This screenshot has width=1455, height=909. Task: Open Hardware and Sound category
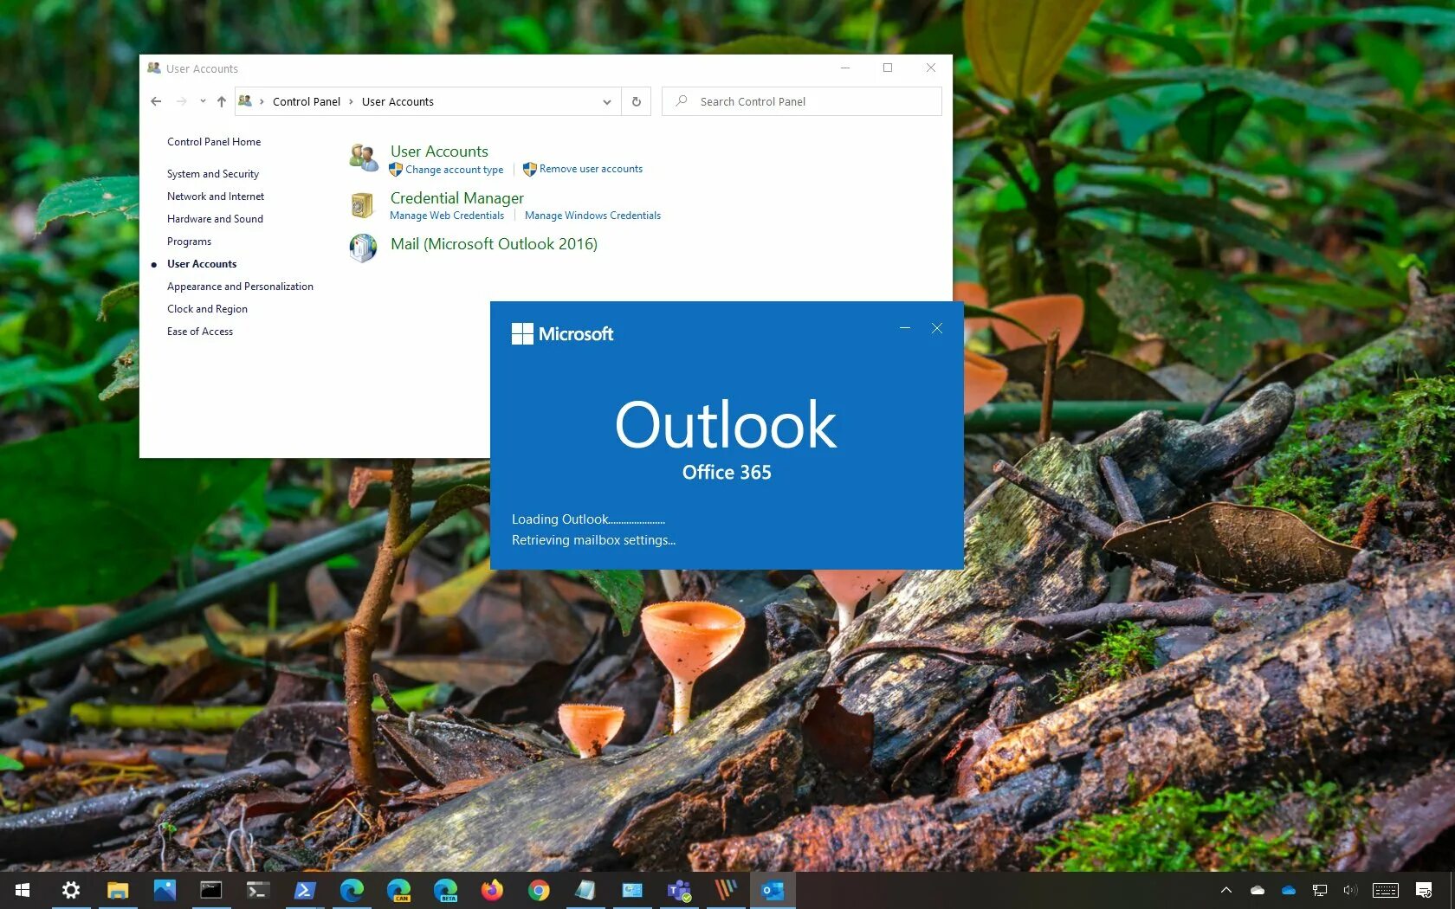(215, 219)
